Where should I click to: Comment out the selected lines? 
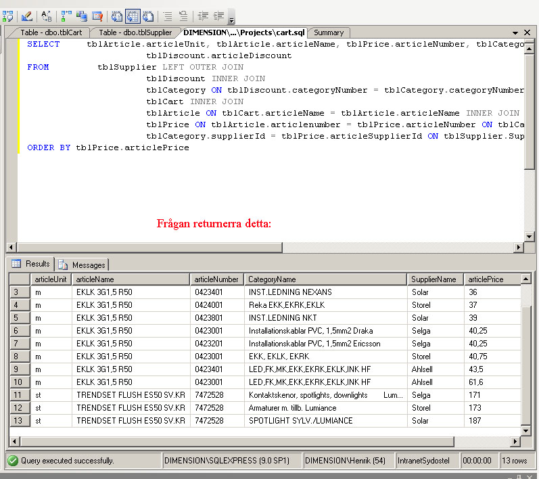(x=168, y=16)
